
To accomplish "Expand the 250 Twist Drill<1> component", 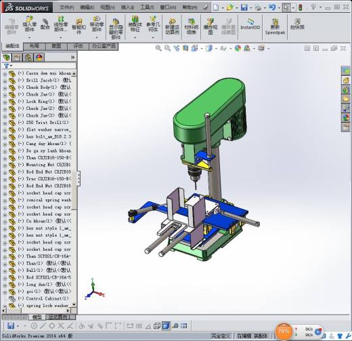I will 5,123.
